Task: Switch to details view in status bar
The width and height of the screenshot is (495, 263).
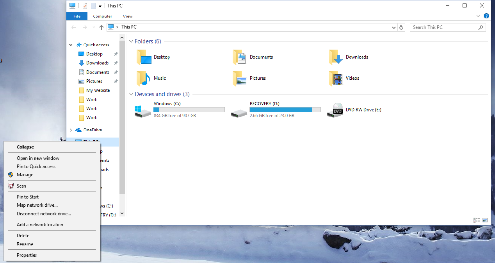Action: coord(477,220)
